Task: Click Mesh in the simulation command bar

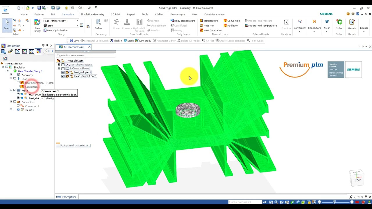Action: (x=128, y=41)
